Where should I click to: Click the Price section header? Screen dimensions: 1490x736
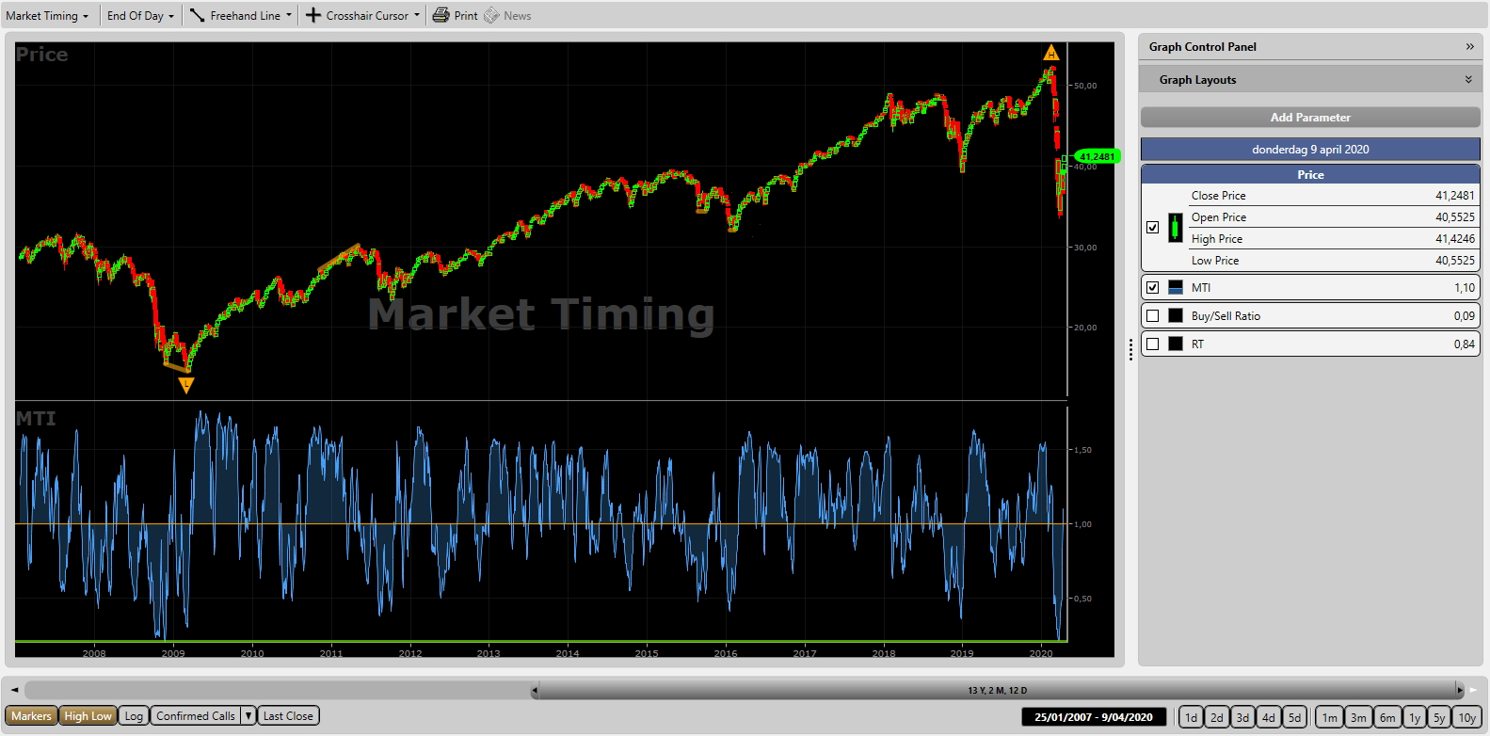[1310, 174]
